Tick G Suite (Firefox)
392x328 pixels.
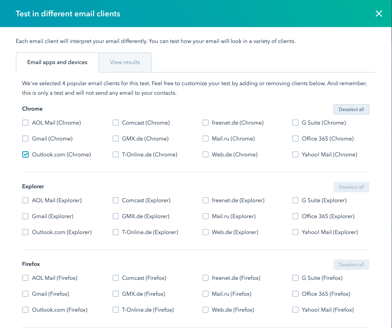click(x=295, y=278)
